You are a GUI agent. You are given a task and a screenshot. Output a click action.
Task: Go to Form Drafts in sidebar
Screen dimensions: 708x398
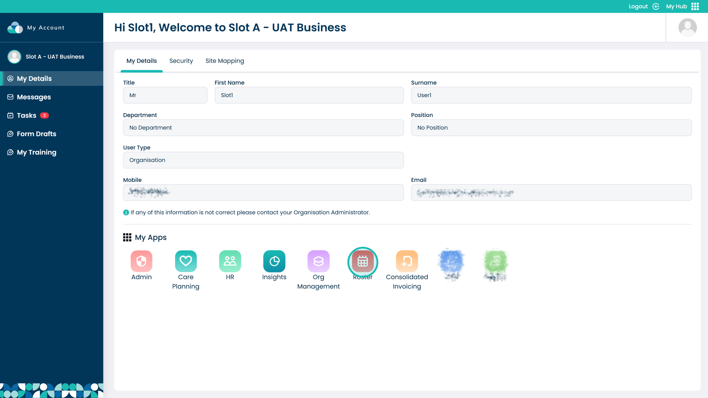[x=36, y=134]
